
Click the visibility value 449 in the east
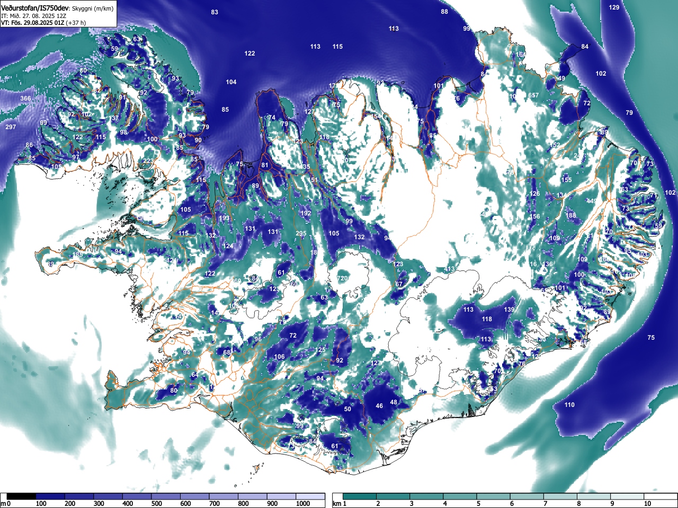pos(591,201)
